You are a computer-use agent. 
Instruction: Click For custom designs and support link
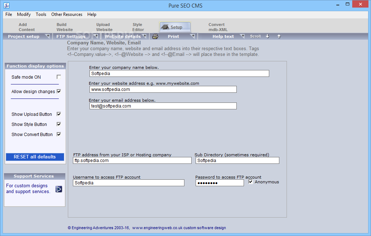point(28,188)
